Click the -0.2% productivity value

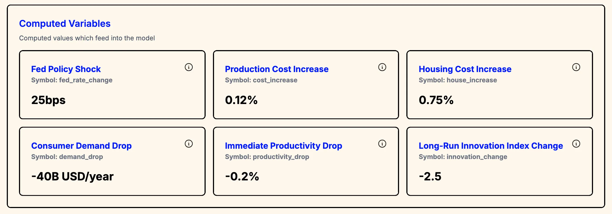242,176
